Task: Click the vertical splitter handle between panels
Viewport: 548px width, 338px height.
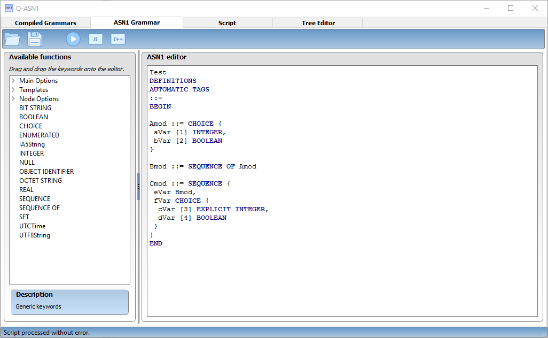Action: (x=138, y=186)
